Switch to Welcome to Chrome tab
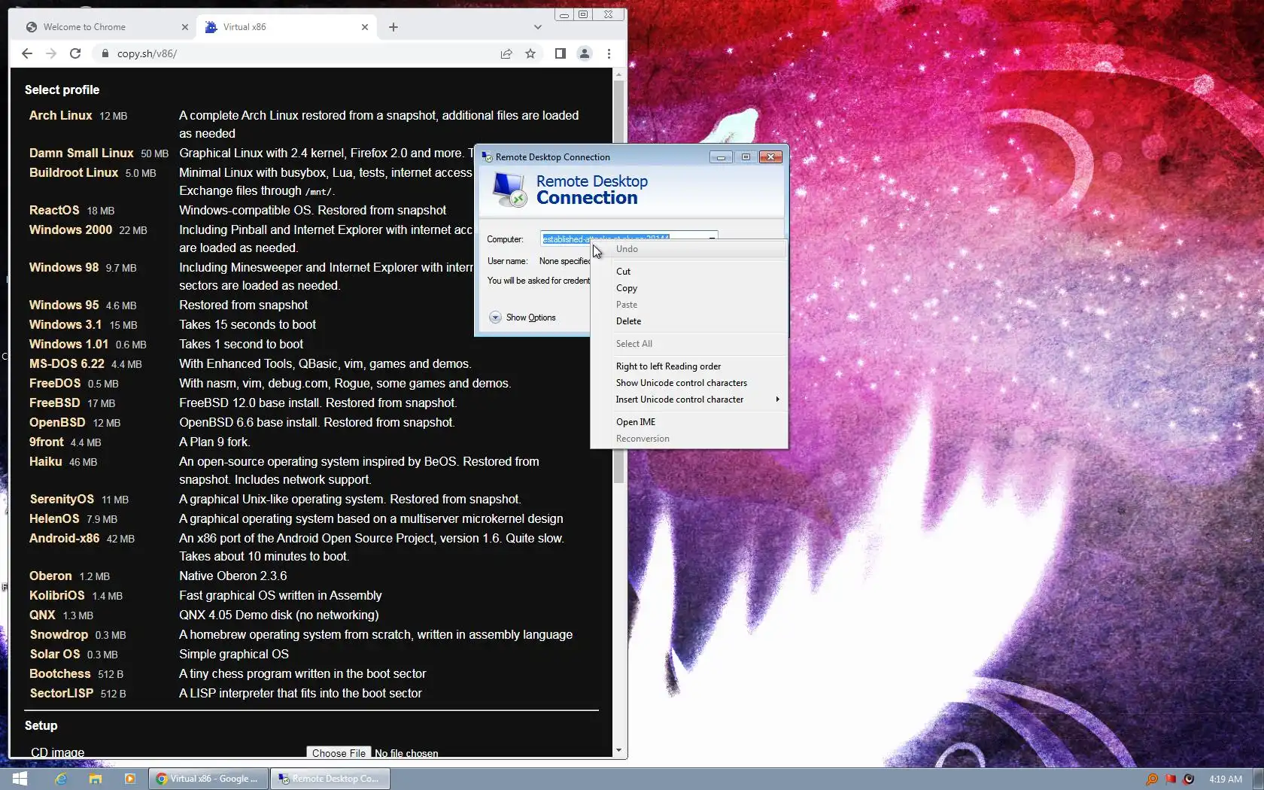This screenshot has height=790, width=1264. coord(105,27)
